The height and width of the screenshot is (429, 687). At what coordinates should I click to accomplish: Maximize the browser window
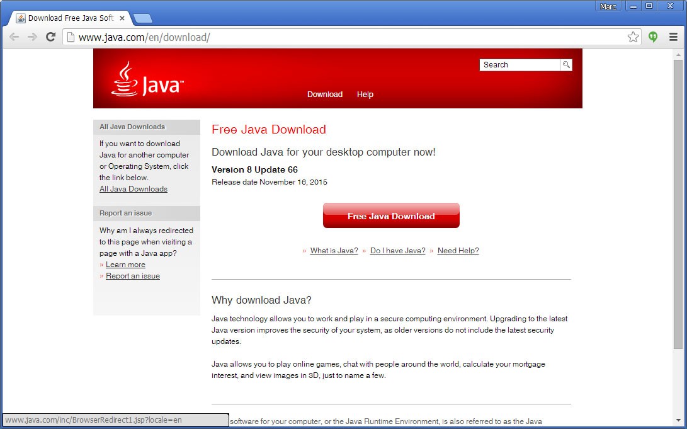pos(649,6)
